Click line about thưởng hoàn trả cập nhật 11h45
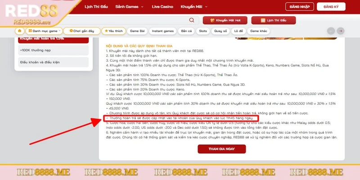 click(x=180, y=118)
